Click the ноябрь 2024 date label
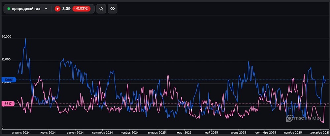 [x=130, y=132]
